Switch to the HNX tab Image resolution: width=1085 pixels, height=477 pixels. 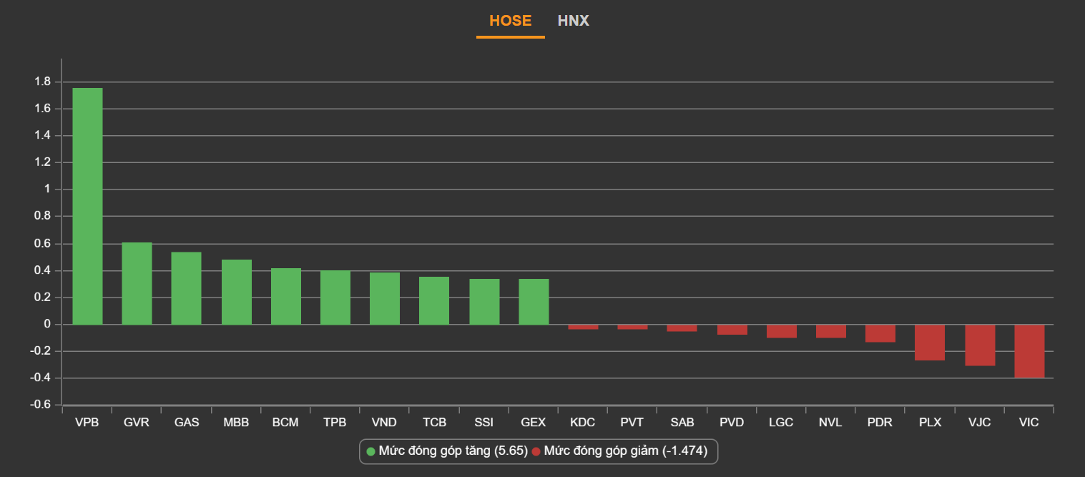(573, 21)
